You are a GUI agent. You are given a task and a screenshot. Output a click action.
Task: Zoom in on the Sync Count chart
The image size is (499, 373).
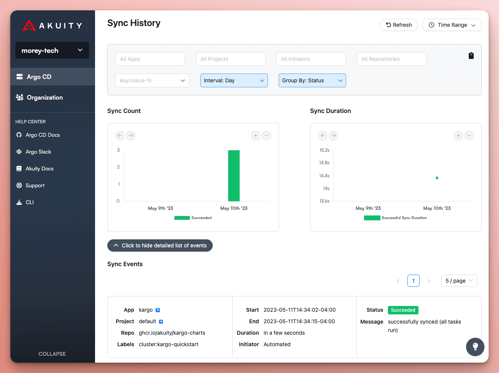255,136
